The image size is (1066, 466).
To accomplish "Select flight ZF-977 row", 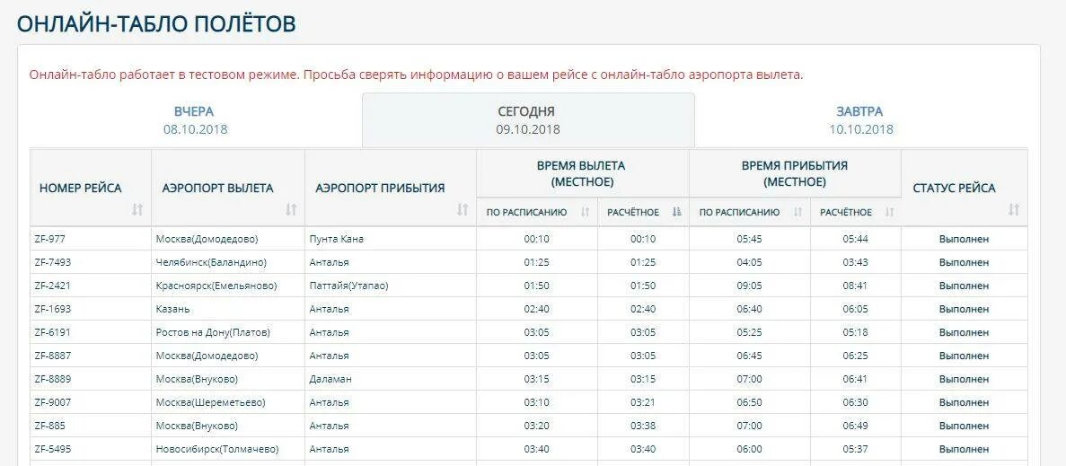I will [528, 239].
